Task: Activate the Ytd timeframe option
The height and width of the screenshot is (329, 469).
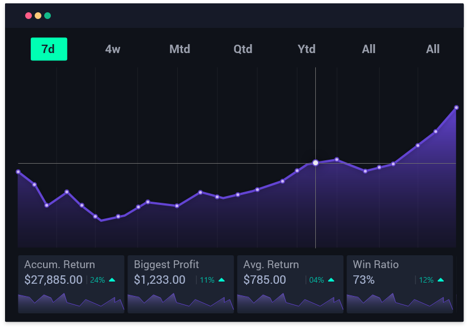Action: (306, 49)
